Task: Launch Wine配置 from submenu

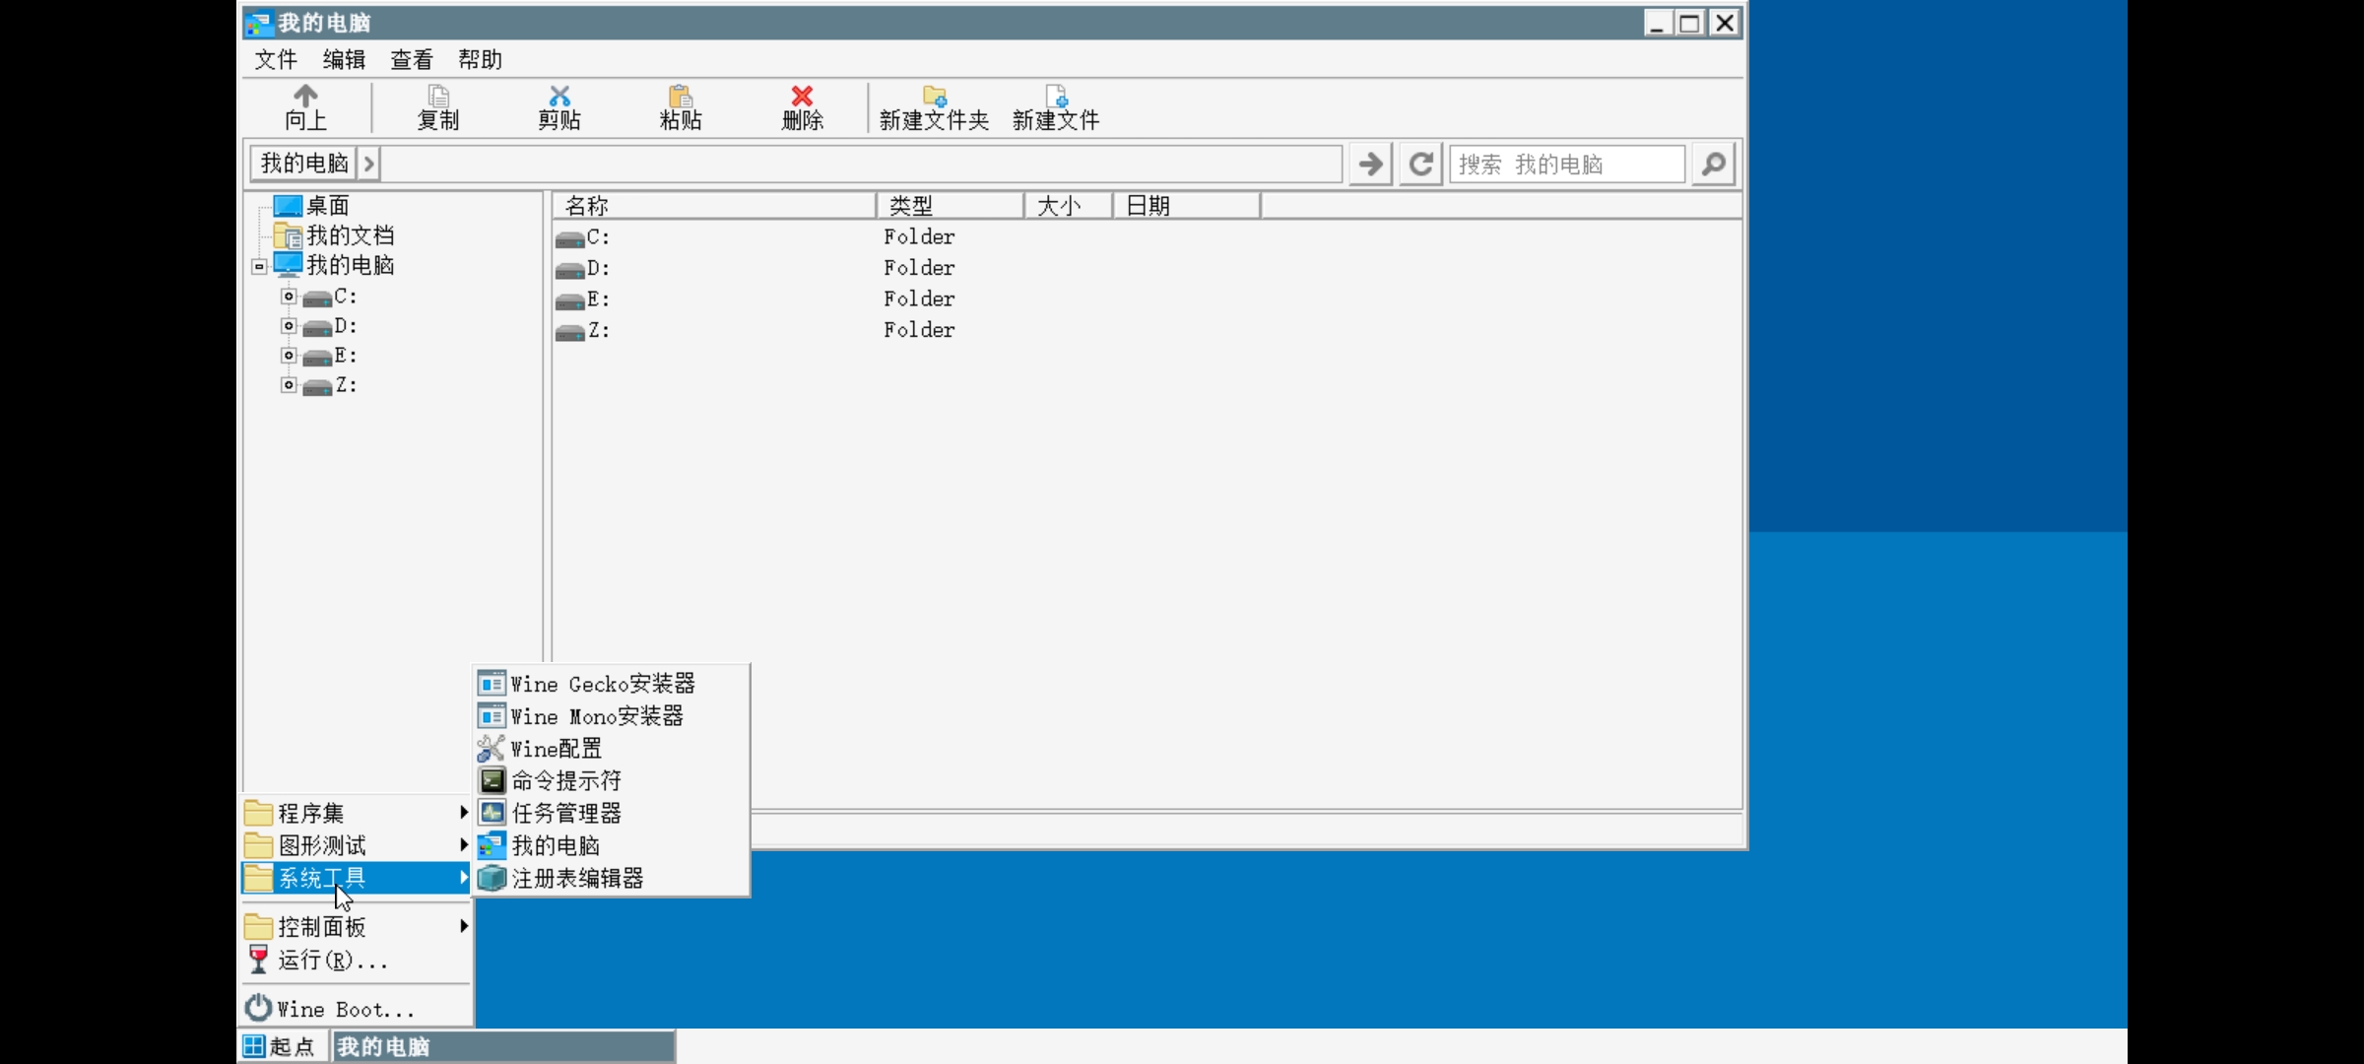Action: click(611, 749)
